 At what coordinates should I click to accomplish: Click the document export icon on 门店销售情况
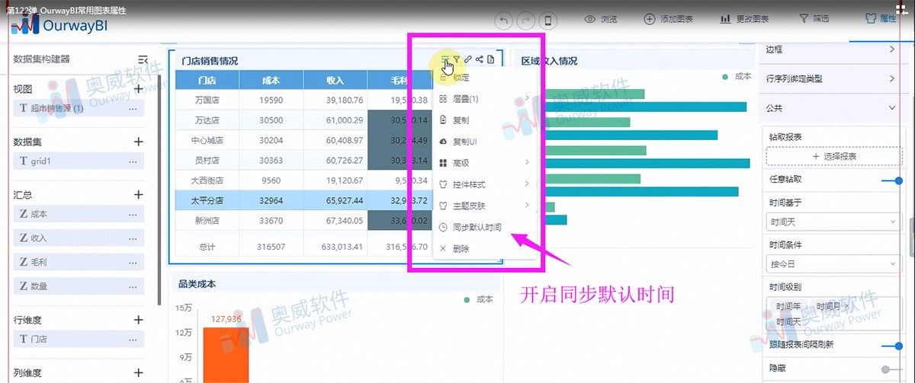(x=491, y=59)
